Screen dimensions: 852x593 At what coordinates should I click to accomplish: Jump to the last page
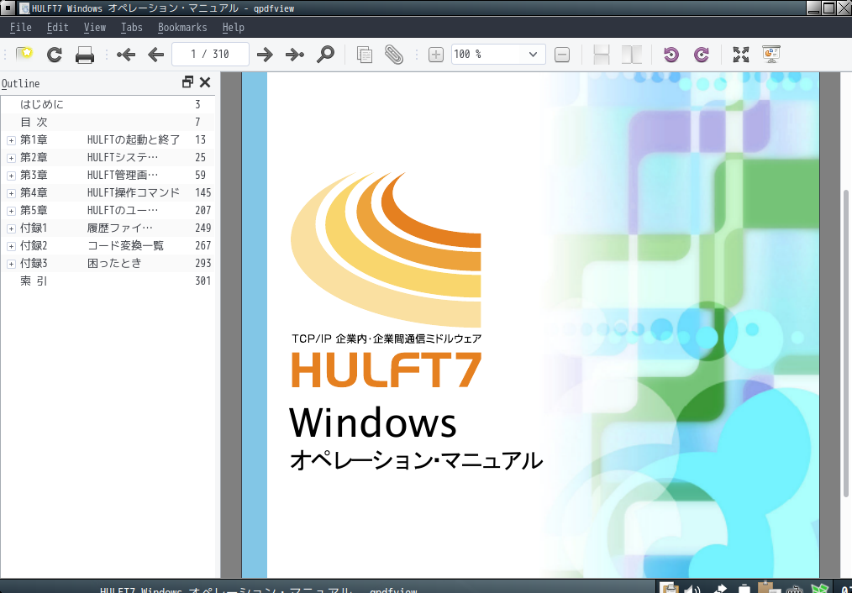[295, 55]
